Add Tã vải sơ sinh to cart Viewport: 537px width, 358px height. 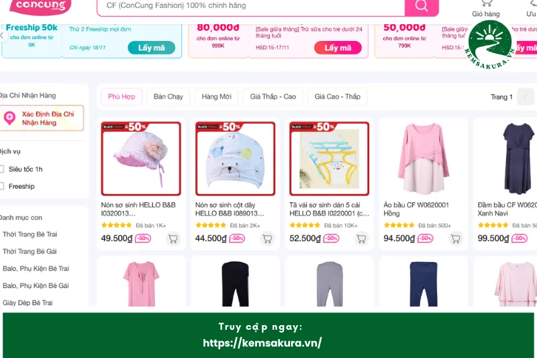coord(361,238)
